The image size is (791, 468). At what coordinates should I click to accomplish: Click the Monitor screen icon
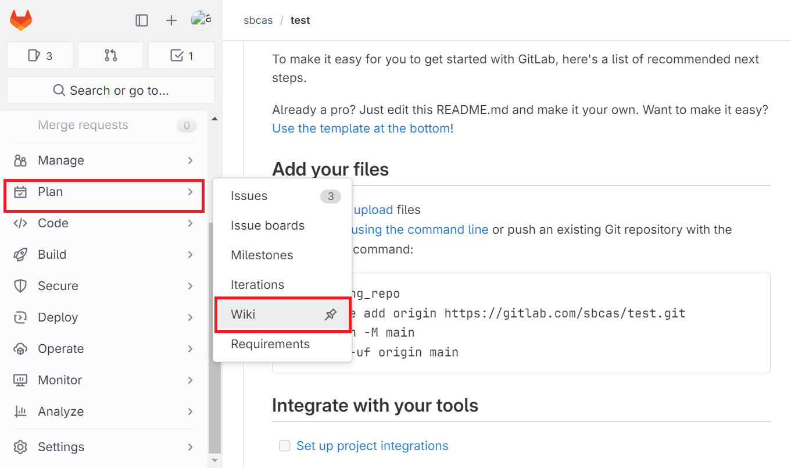click(20, 380)
